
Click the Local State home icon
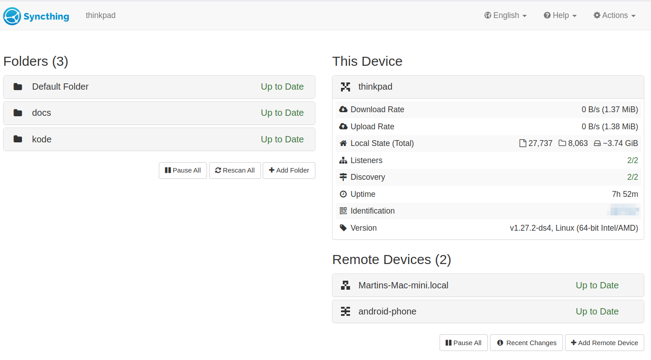tap(343, 143)
